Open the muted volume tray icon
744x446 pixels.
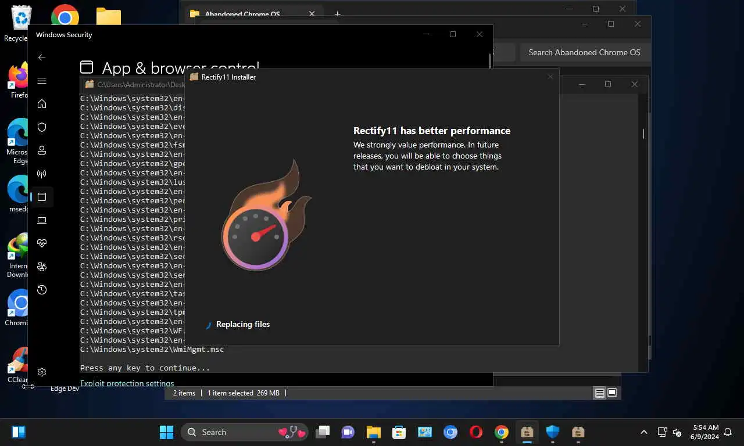point(677,432)
